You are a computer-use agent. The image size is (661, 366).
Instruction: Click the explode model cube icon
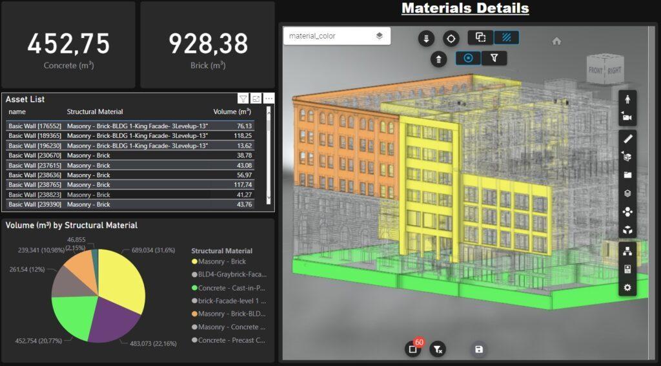pyautogui.click(x=627, y=230)
